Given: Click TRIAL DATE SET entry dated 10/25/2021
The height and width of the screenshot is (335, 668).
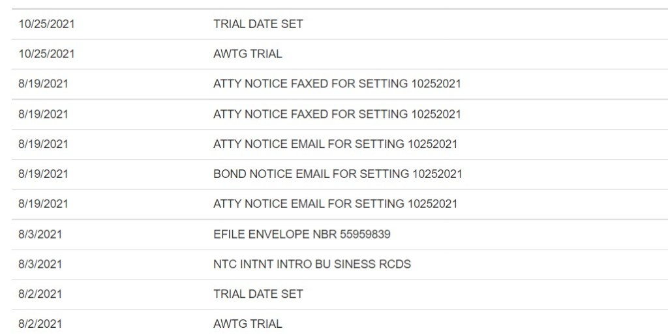Looking at the screenshot, I should (x=258, y=24).
